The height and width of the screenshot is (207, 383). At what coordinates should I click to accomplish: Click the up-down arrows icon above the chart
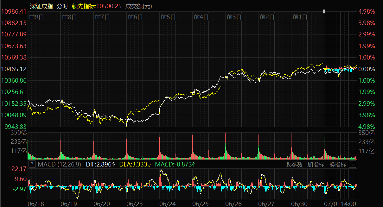point(324,12)
